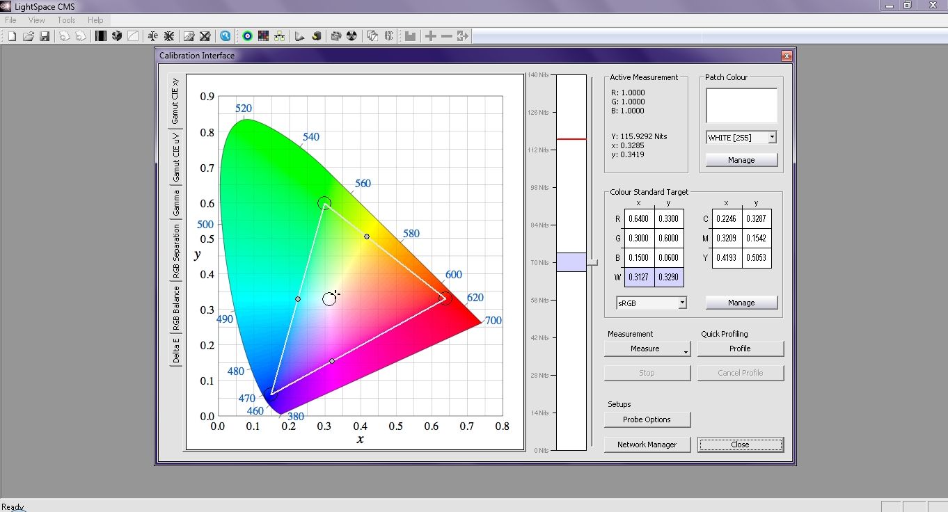
Task: Click the 3D cube toolbar icon
Action: pyautogui.click(x=116, y=36)
